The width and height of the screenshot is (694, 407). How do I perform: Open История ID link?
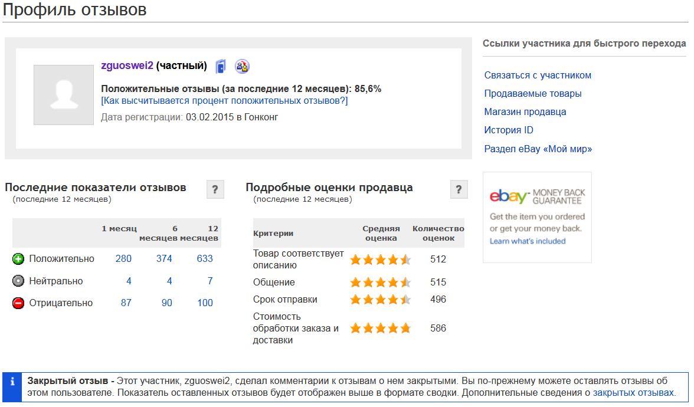tap(509, 130)
